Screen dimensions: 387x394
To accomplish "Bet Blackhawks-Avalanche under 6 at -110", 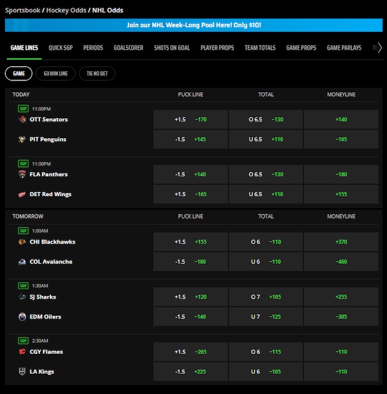I will click(266, 261).
